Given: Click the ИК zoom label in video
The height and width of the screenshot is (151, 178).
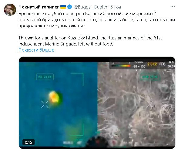Looking at the screenshot, I should (45, 77).
